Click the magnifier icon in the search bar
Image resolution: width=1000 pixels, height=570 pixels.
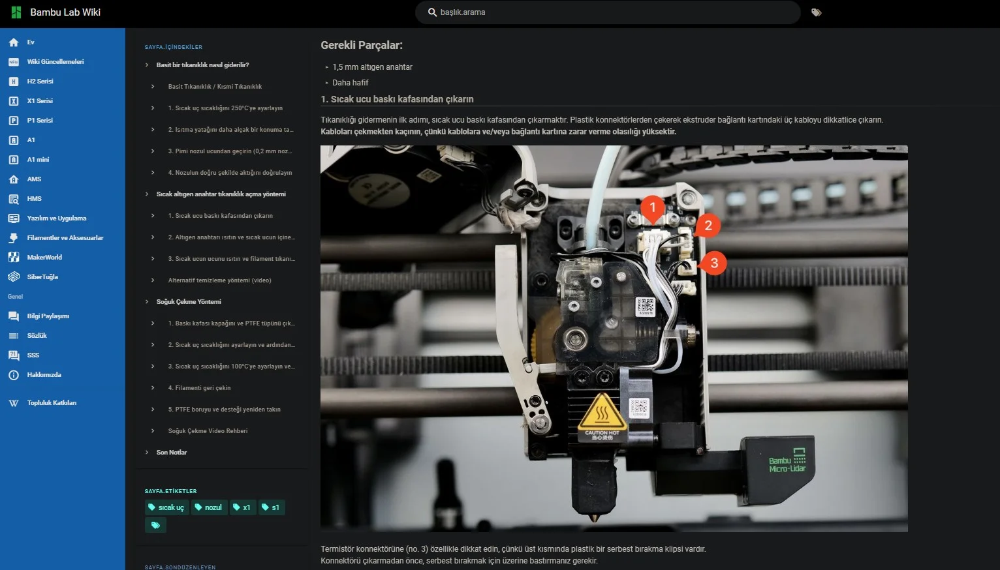click(x=432, y=12)
